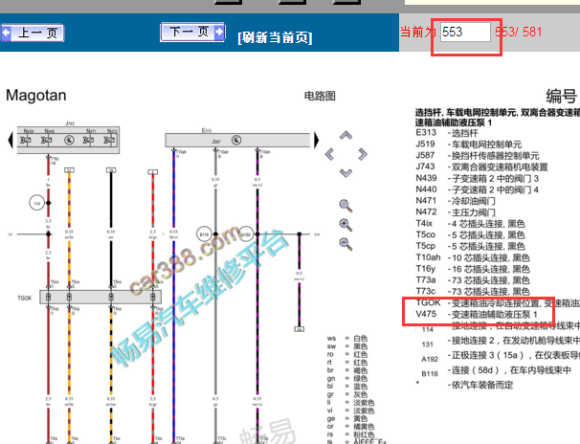Pan diagram up with the up arrow
This screenshot has height=444, width=580.
(x=346, y=135)
